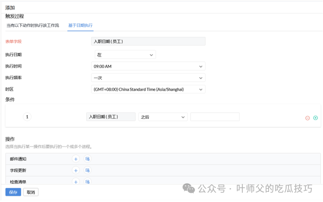Add a new 字段更新 action
The width and height of the screenshot is (323, 202).
[76, 170]
